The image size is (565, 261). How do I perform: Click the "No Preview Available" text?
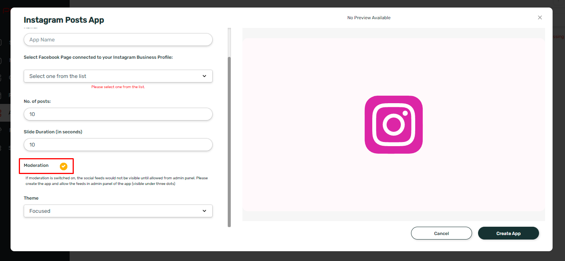click(x=369, y=18)
